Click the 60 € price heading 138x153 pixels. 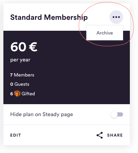coord(24,47)
